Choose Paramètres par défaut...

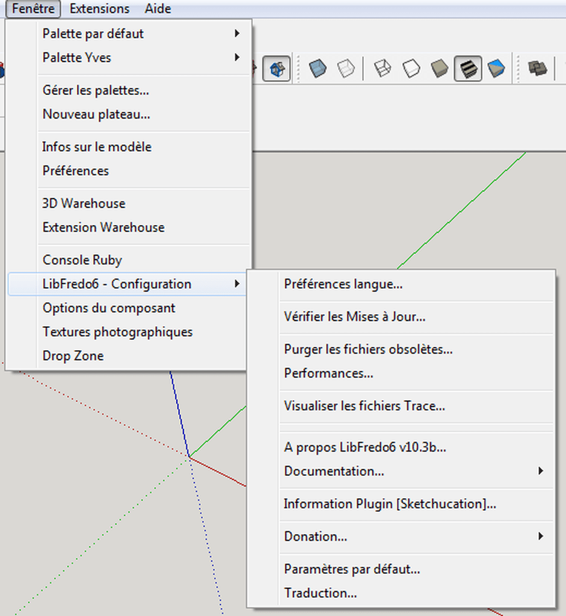click(401, 569)
